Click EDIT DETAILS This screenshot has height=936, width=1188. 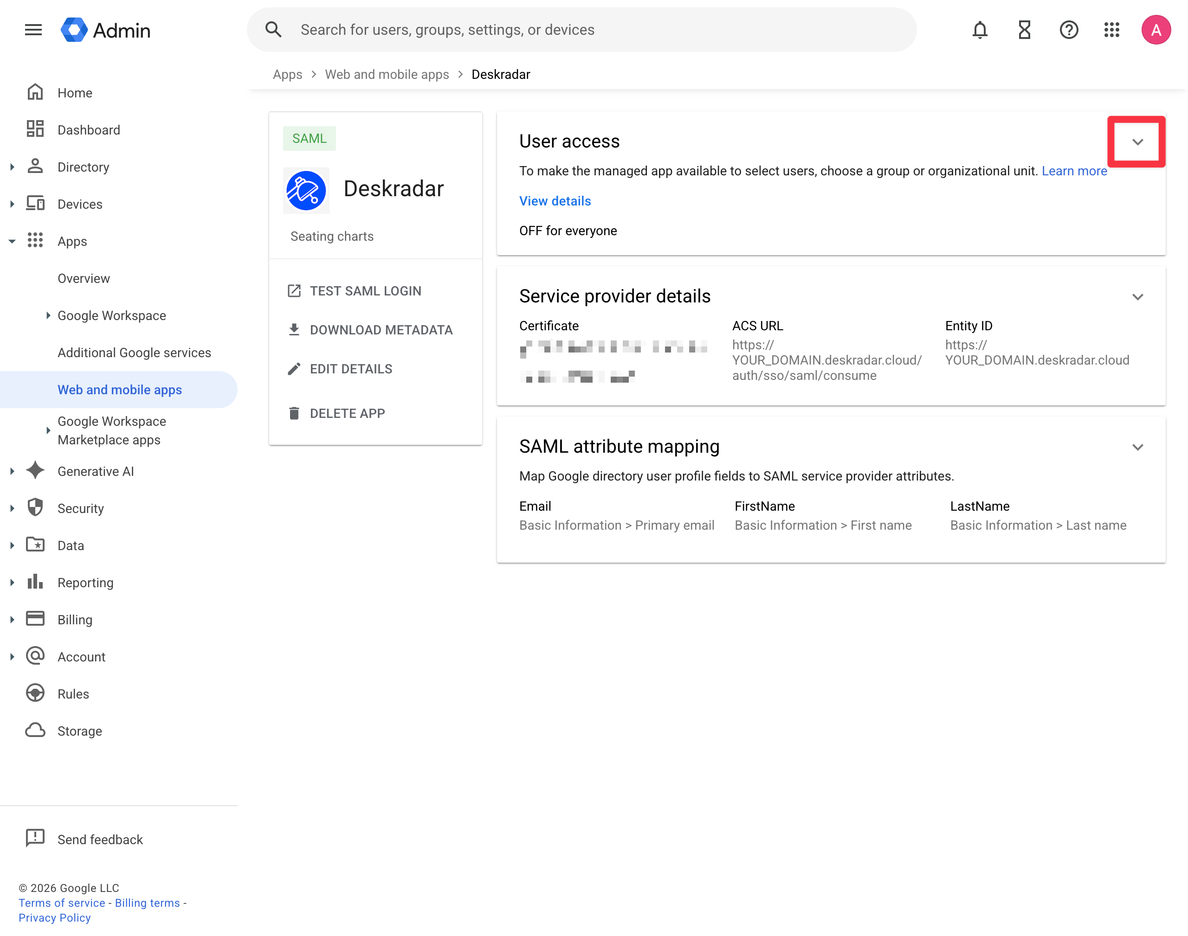coord(340,368)
